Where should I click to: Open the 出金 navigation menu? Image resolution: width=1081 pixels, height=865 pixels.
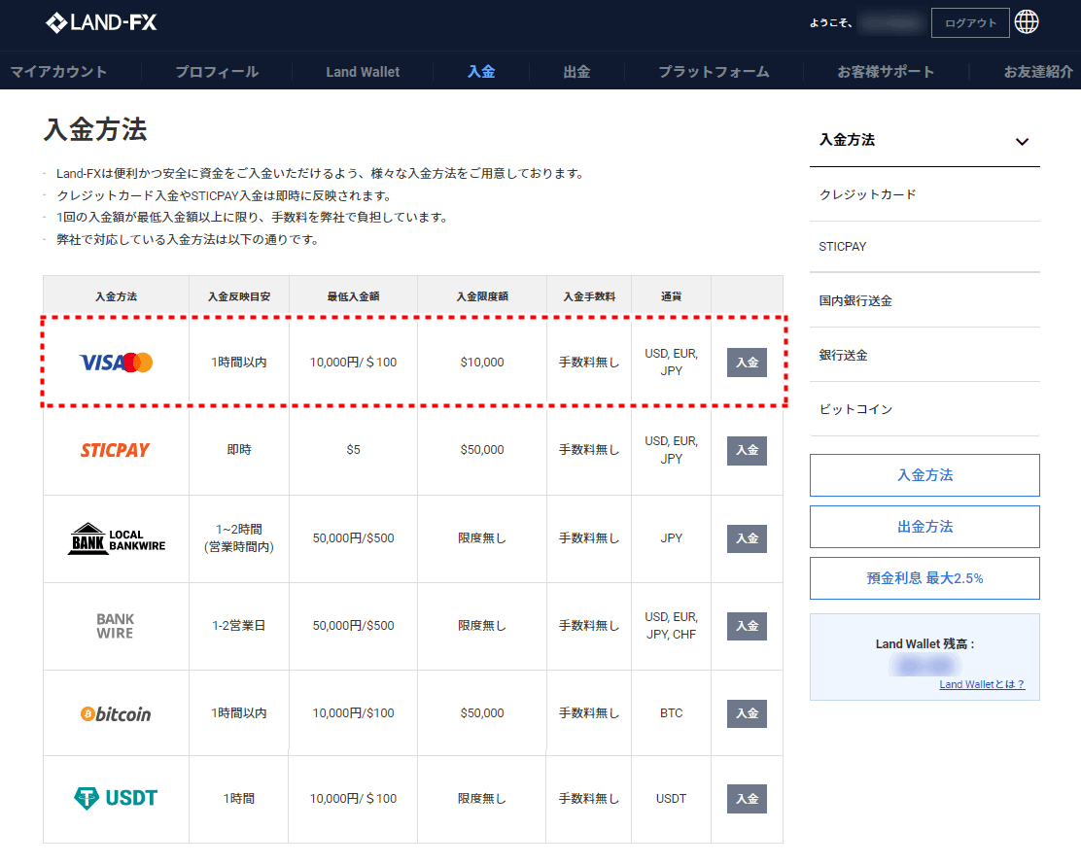(576, 72)
